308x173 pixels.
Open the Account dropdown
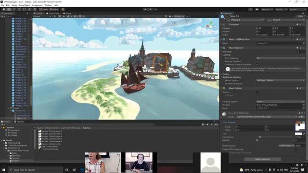tap(267, 9)
